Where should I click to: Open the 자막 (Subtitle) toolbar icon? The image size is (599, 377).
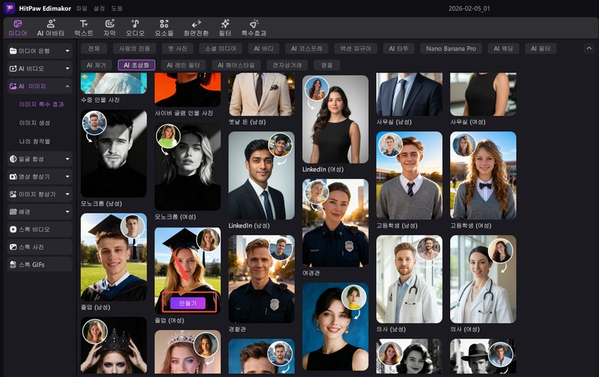110,28
